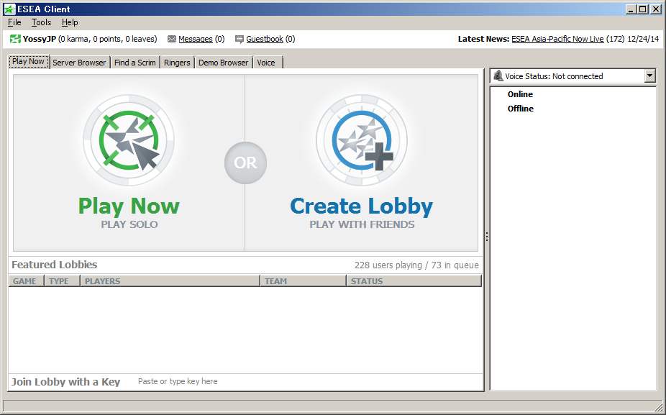Click the PLAY SOLO subtitle text
666x415 pixels.
pos(129,224)
